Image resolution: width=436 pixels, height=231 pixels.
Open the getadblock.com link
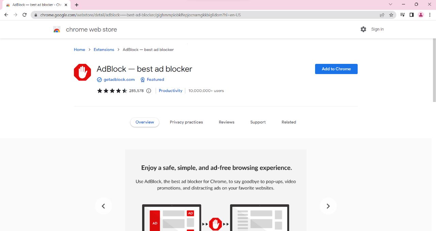click(x=119, y=79)
